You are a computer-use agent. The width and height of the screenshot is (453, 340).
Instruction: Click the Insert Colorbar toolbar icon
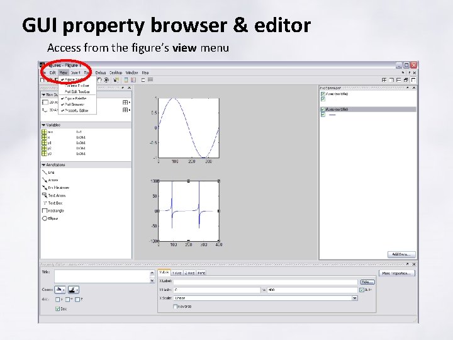(126, 80)
